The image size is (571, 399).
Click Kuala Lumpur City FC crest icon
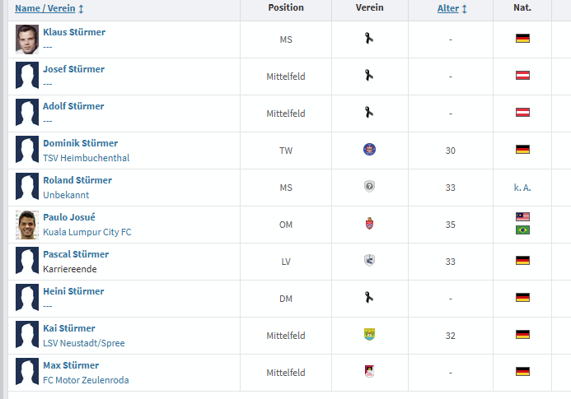[369, 224]
